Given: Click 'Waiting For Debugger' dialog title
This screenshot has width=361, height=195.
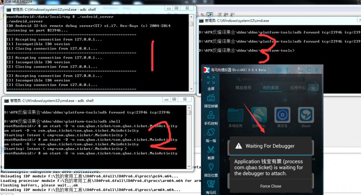Looking at the screenshot, I should (x=270, y=146).
